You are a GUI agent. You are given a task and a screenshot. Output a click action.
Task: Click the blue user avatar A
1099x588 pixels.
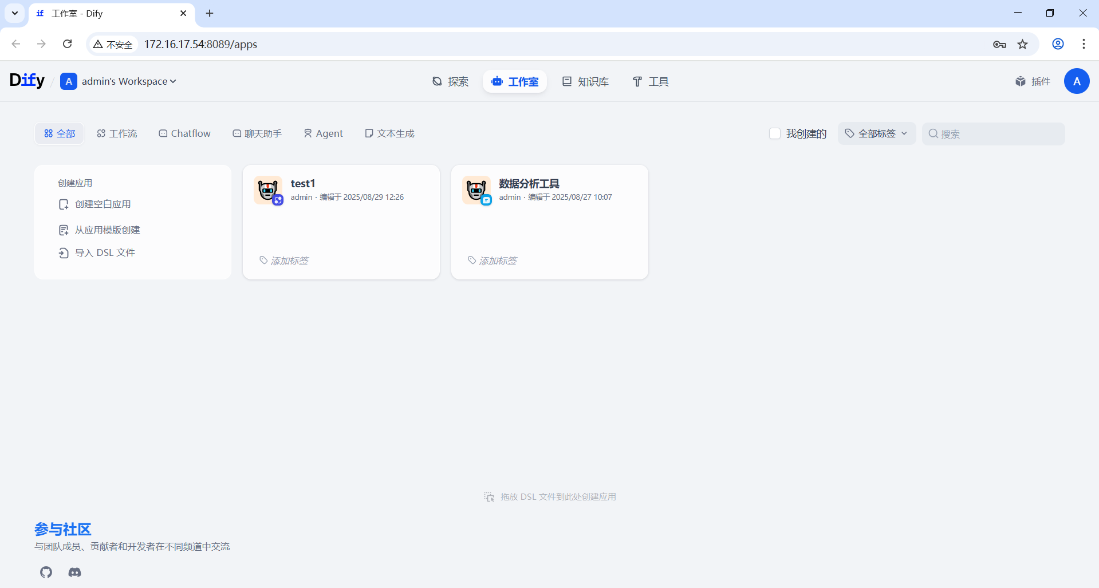coord(1076,81)
